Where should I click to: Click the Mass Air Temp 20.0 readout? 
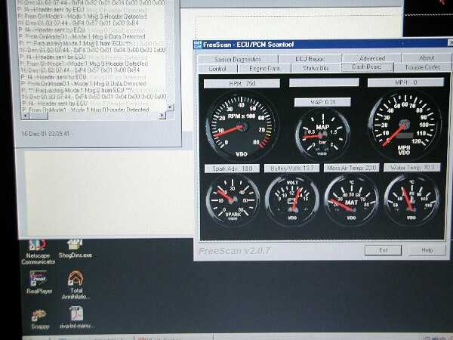[x=351, y=168]
